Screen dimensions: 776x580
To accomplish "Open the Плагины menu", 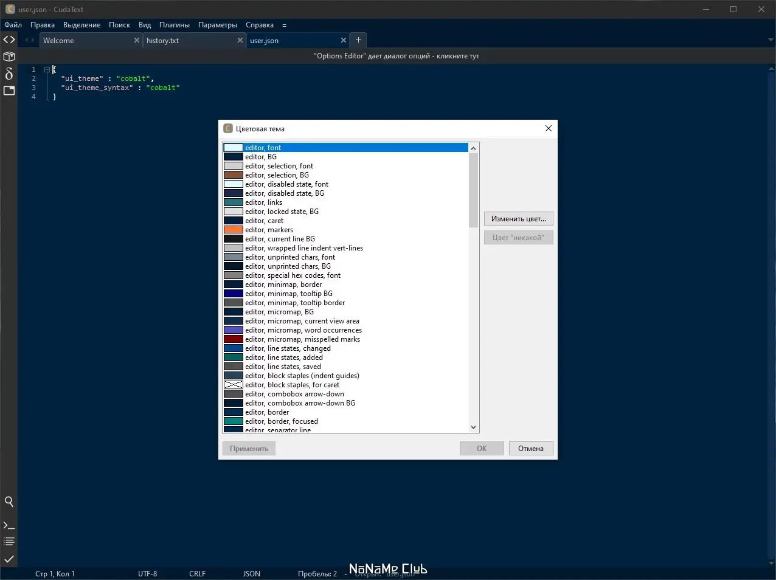I will click(175, 25).
